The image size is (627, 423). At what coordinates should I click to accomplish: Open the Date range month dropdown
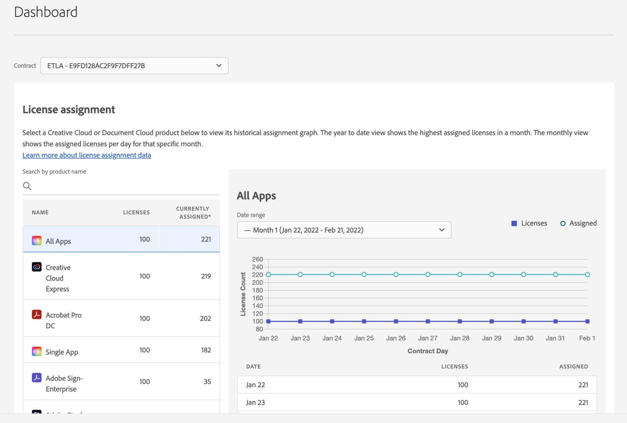(344, 230)
